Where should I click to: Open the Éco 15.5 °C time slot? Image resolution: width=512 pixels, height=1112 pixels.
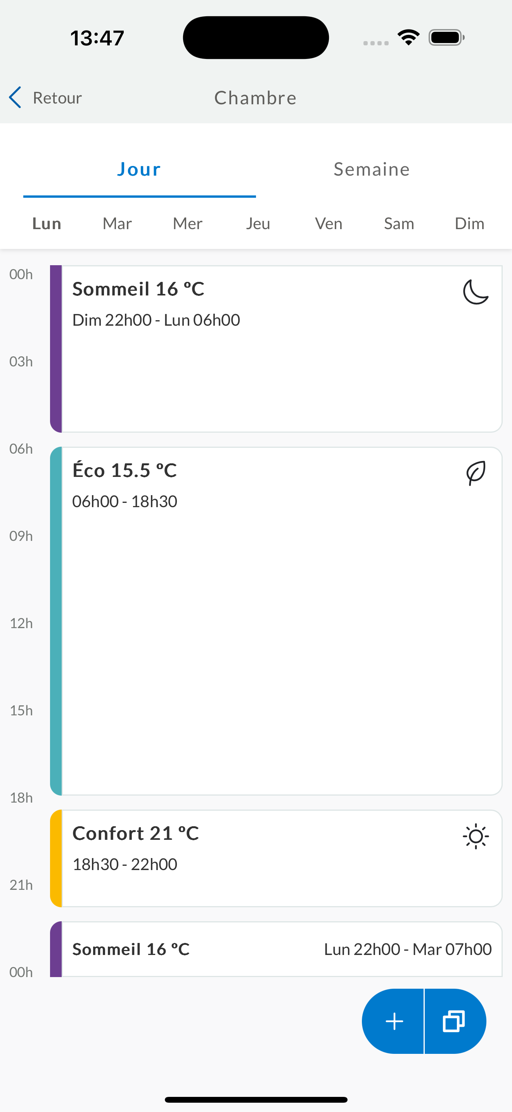point(276,621)
